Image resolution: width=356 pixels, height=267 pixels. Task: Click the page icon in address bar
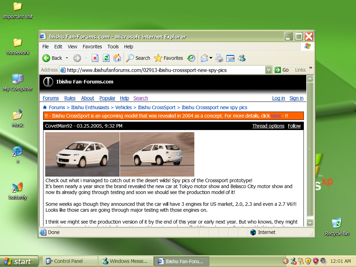pyautogui.click(x=63, y=70)
